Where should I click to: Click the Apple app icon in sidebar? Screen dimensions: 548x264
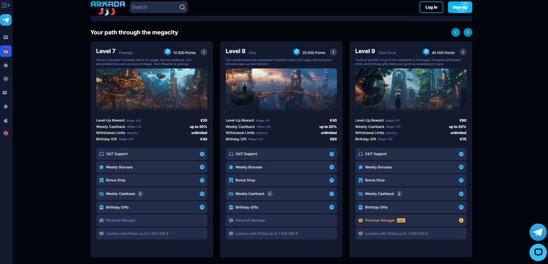point(6,120)
